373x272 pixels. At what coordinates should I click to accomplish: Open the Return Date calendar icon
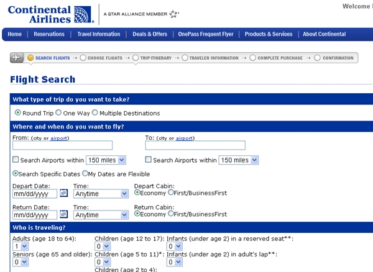pos(64,214)
